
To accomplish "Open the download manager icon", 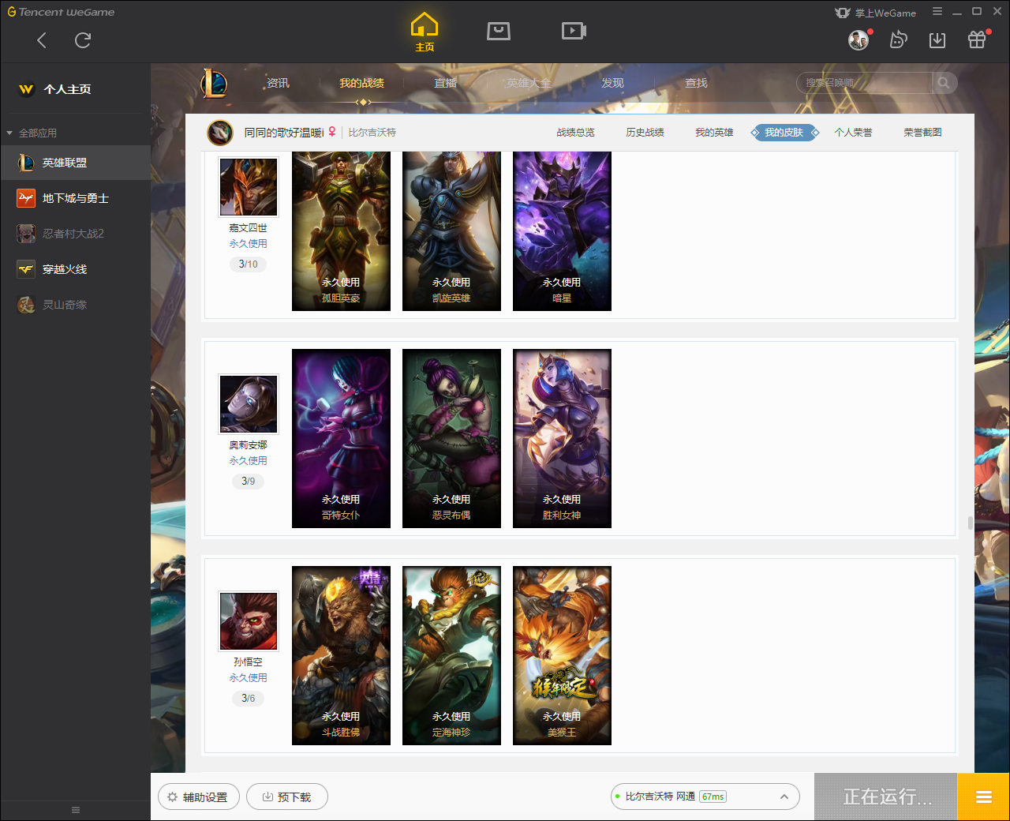I will [937, 40].
